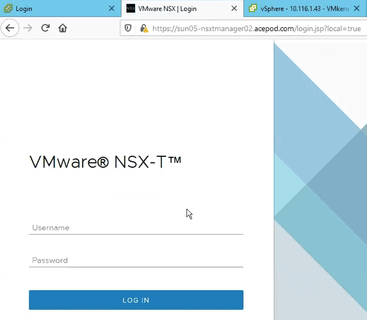Click the Login tab favicon
The image size is (367, 320).
pos(8,9)
